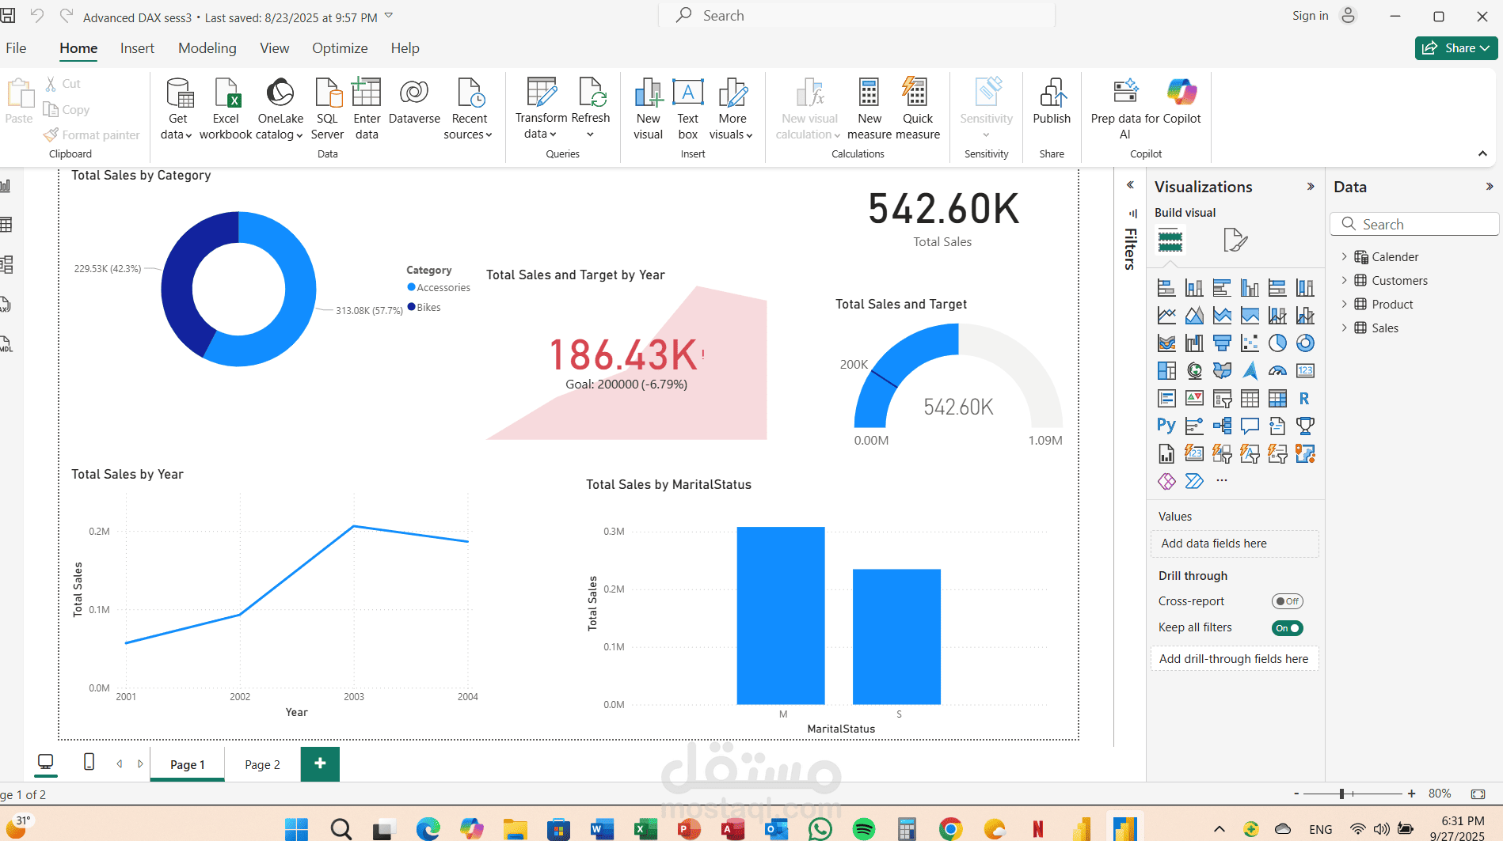Adjust the zoom slider handle
This screenshot has width=1503, height=841.
[1341, 794]
